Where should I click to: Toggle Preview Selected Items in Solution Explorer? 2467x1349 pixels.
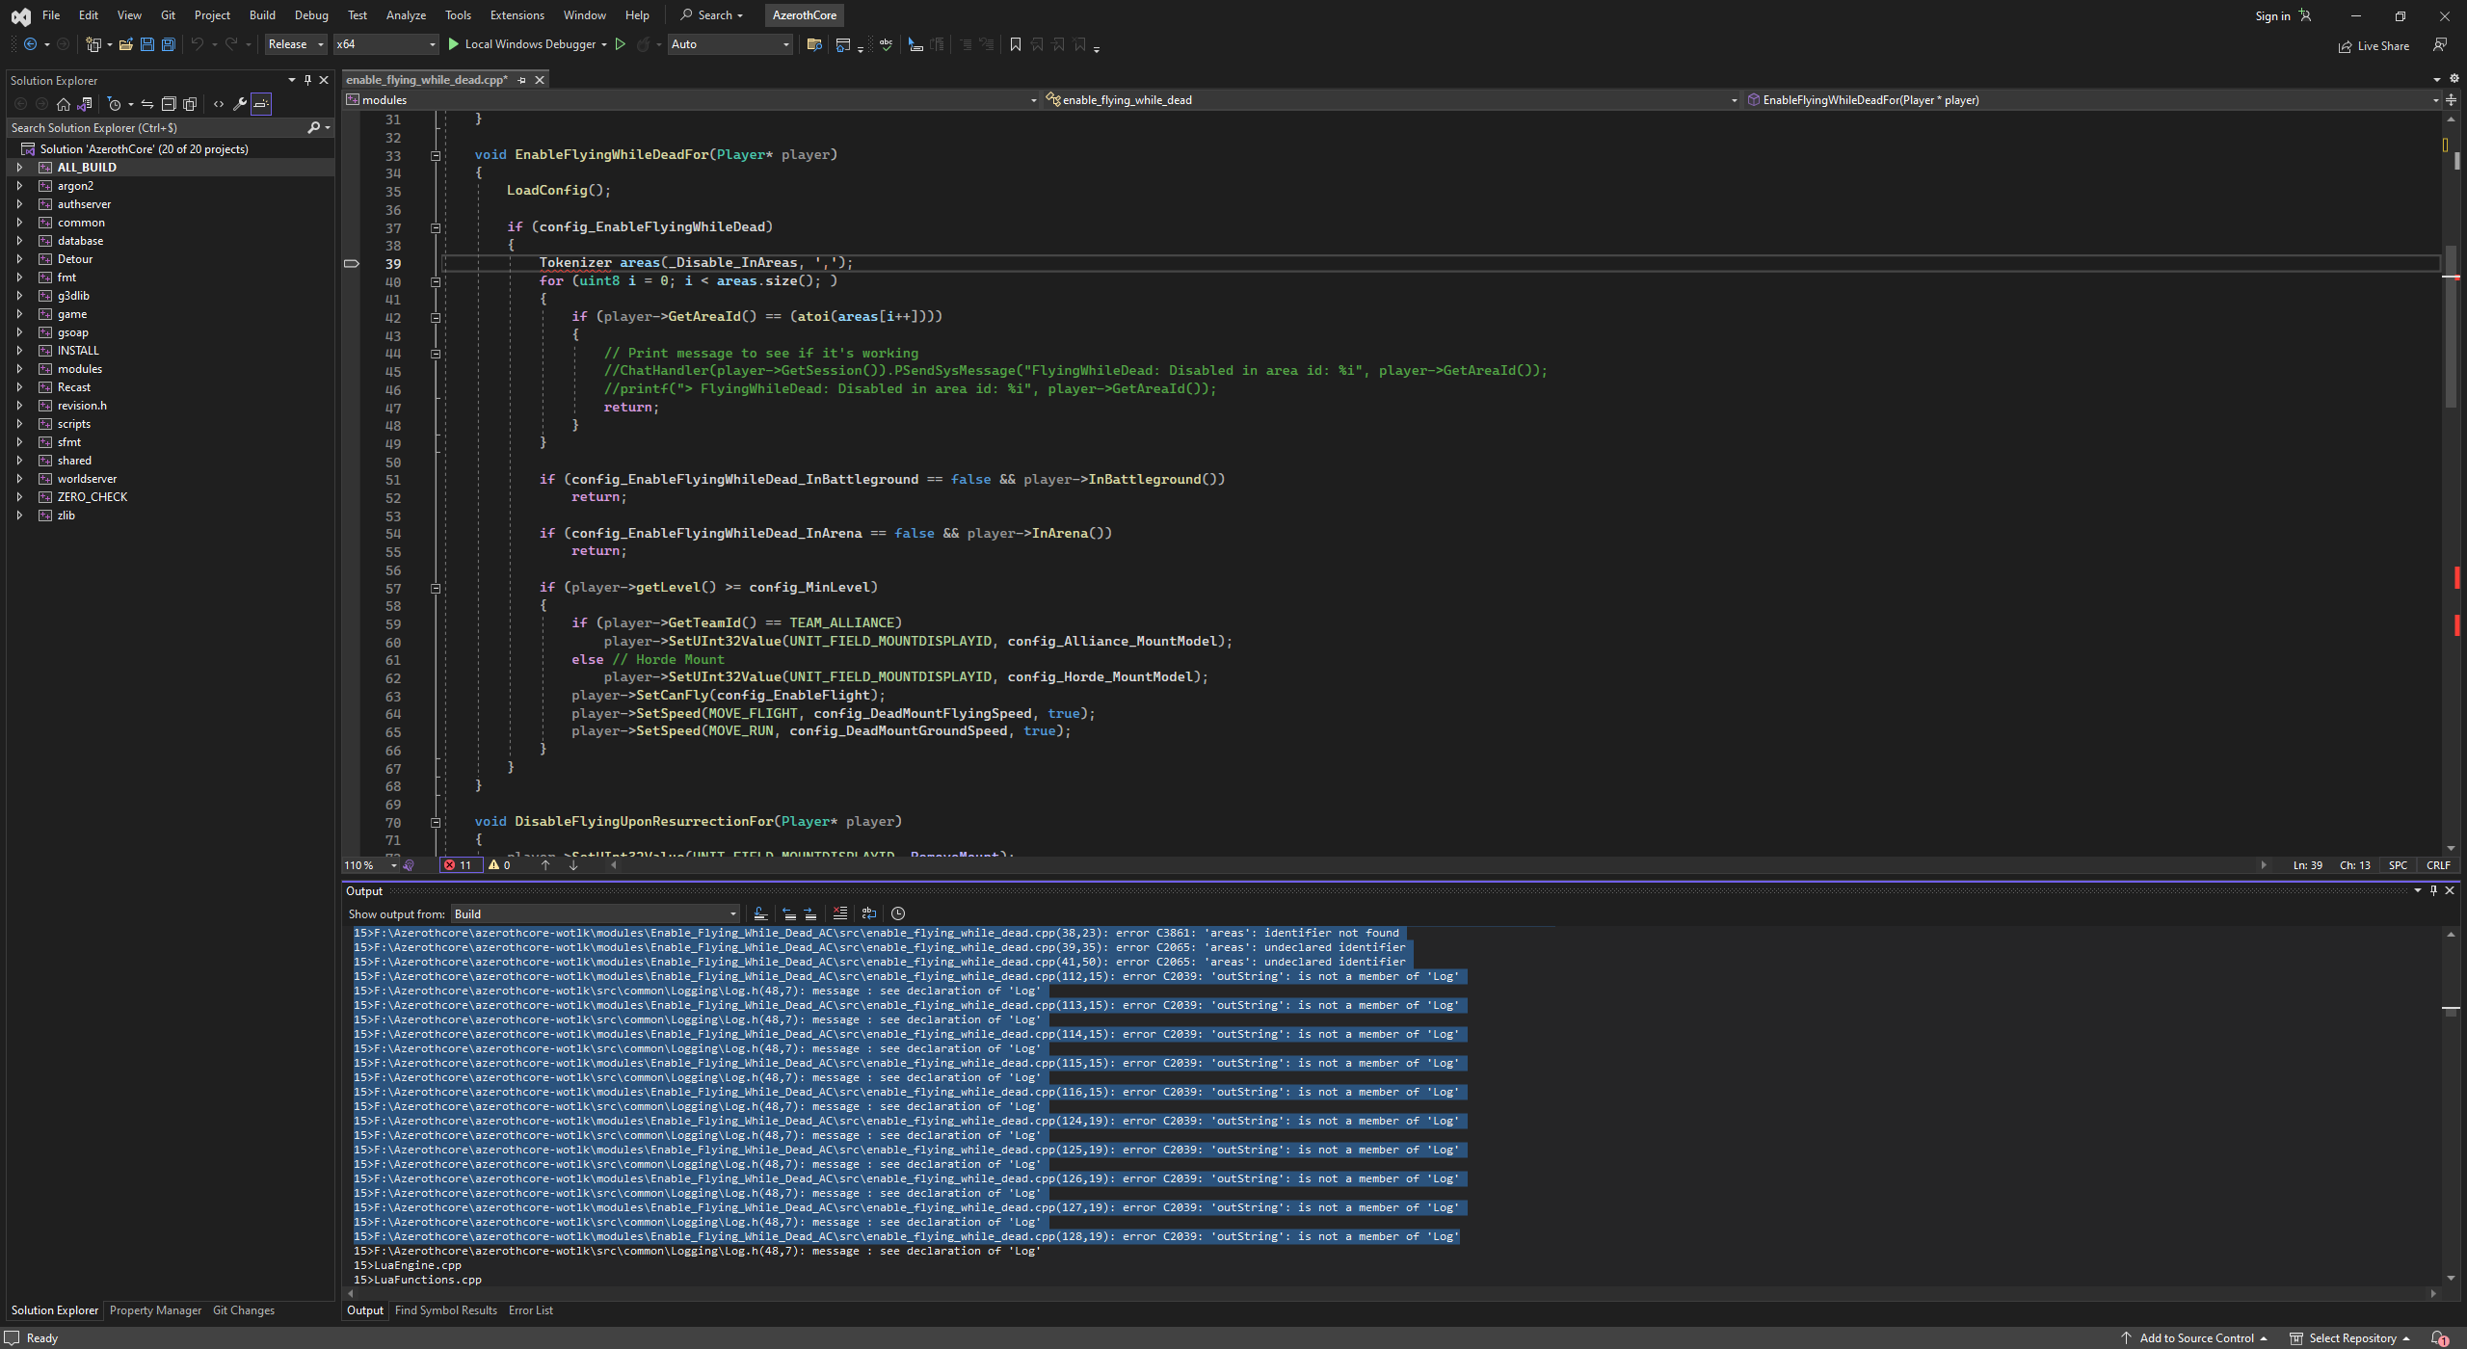coord(261,104)
